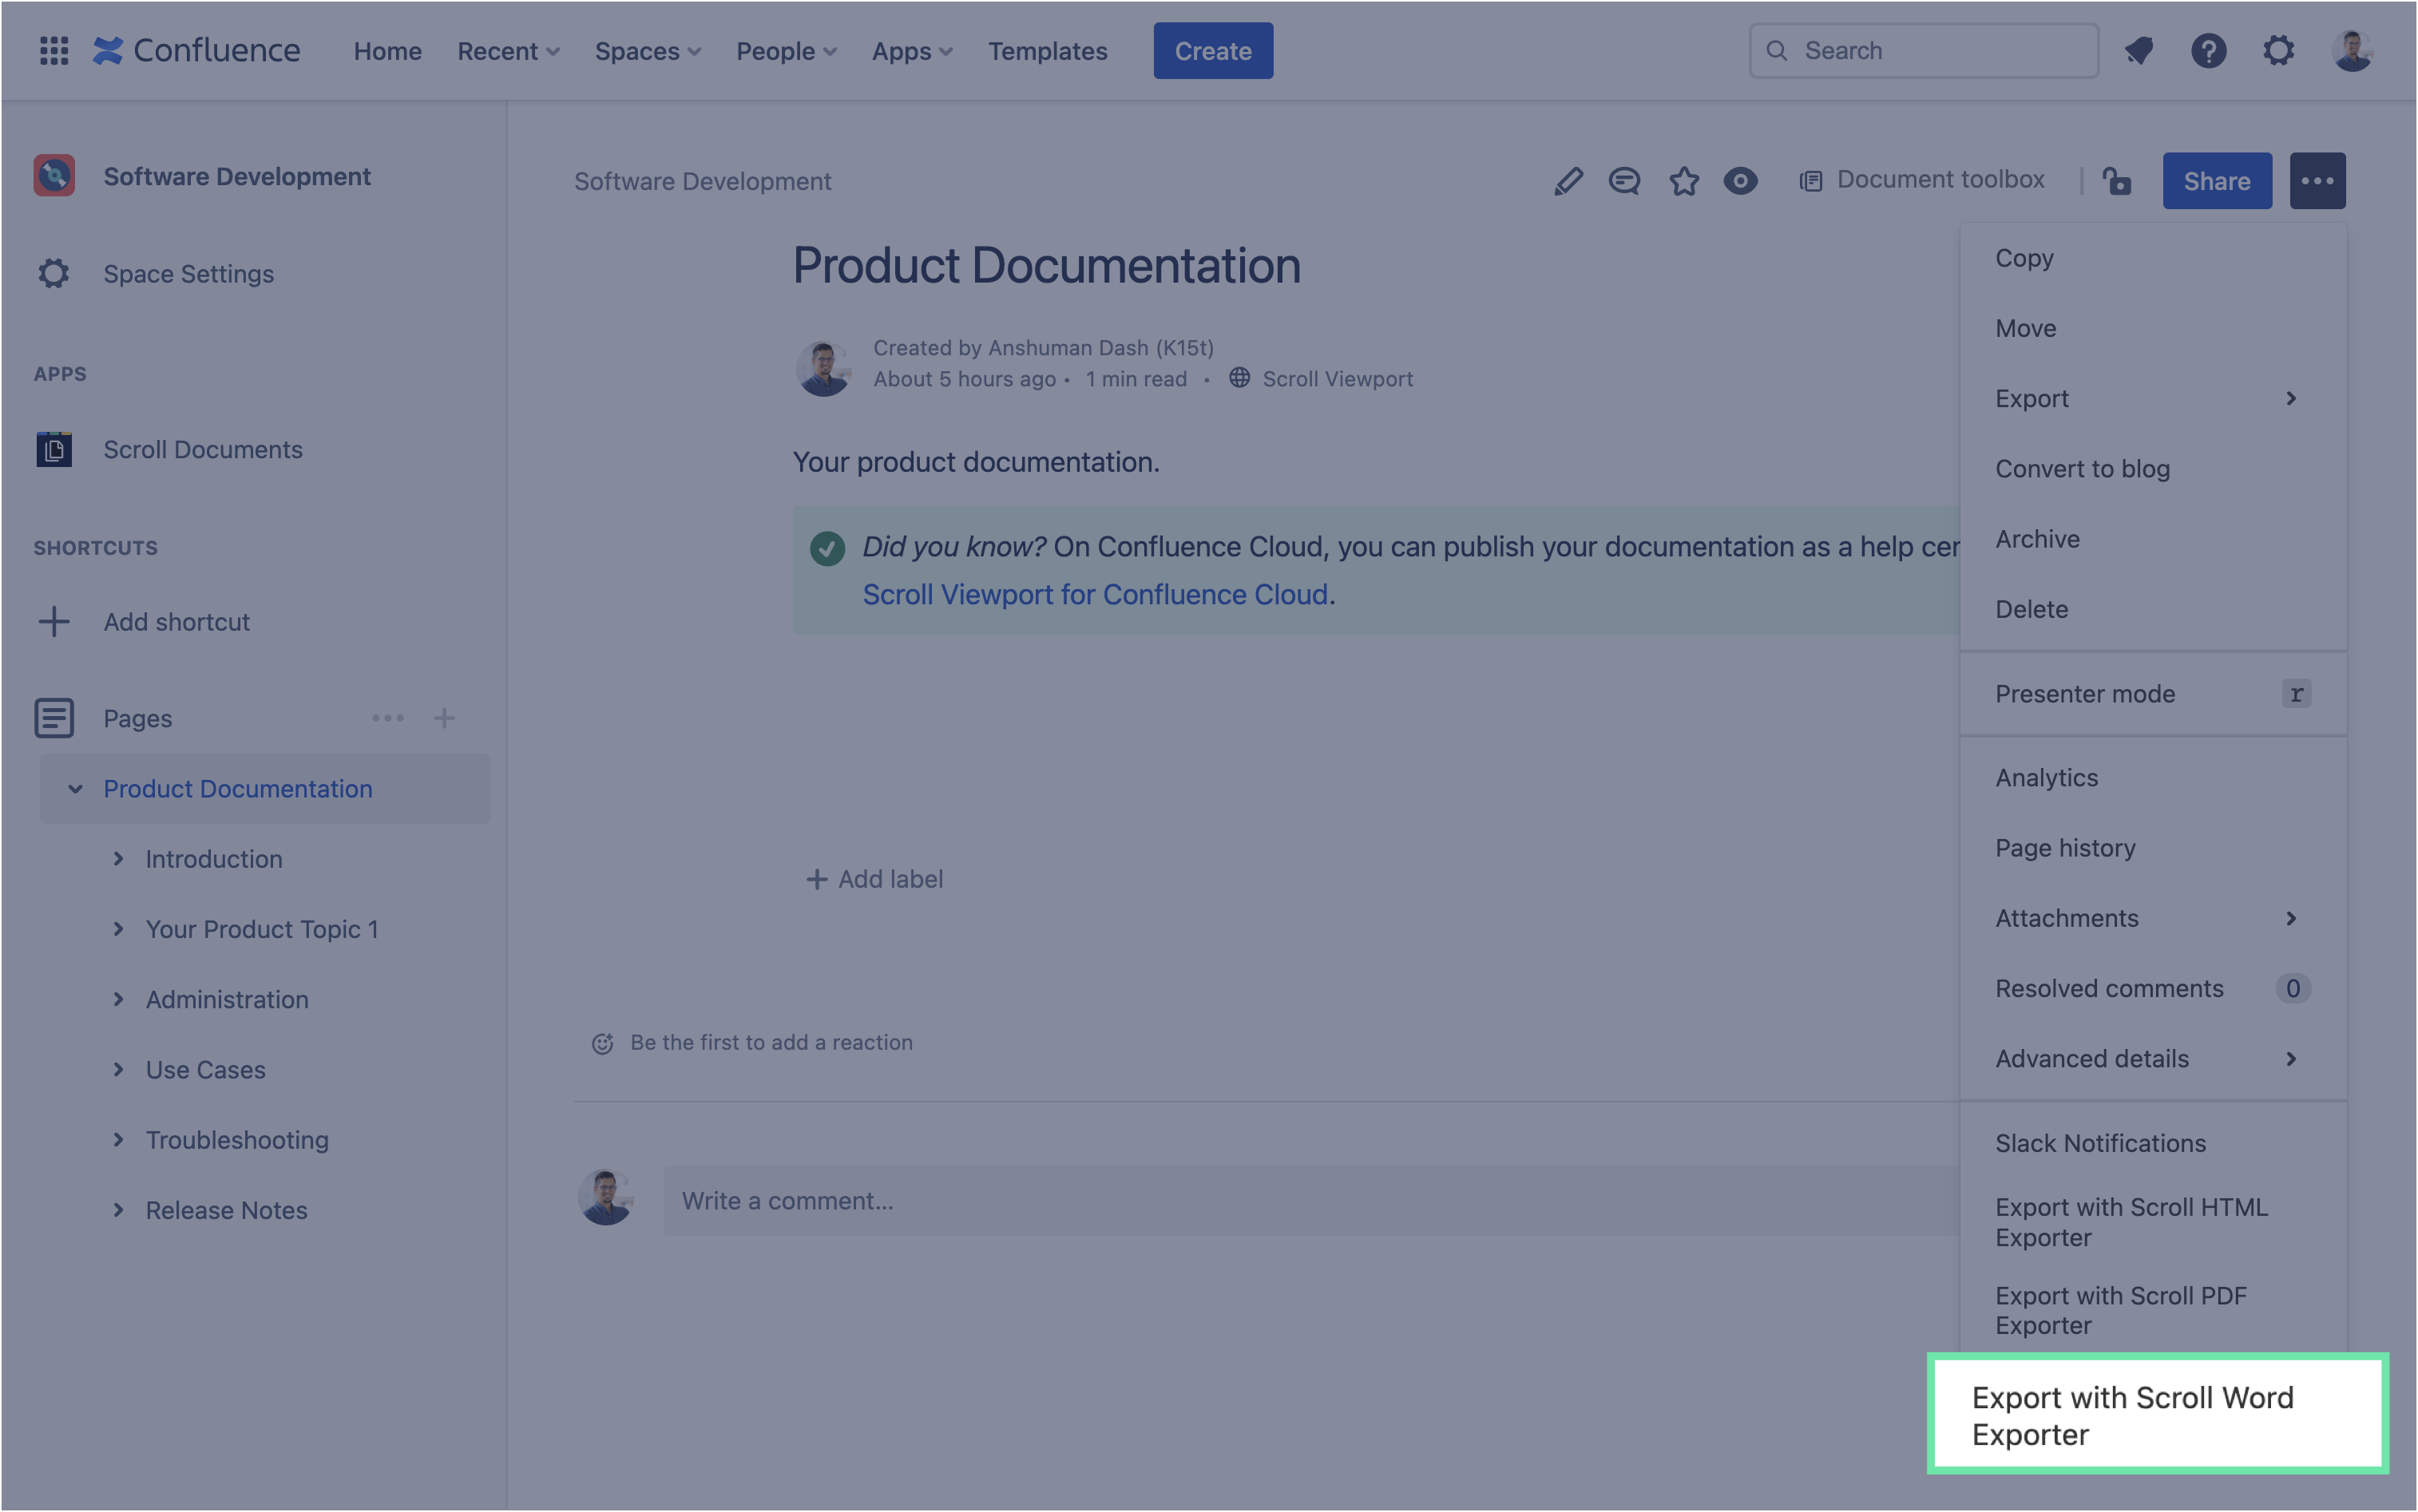Click the Scroll Documents app icon
Screen dimensions: 2418x1512
pyautogui.click(x=54, y=449)
